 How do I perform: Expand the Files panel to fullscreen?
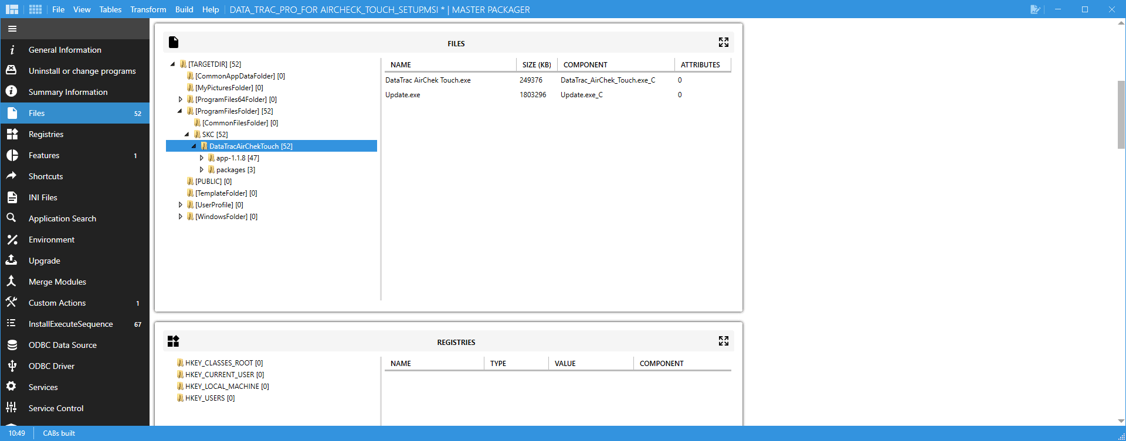[723, 42]
